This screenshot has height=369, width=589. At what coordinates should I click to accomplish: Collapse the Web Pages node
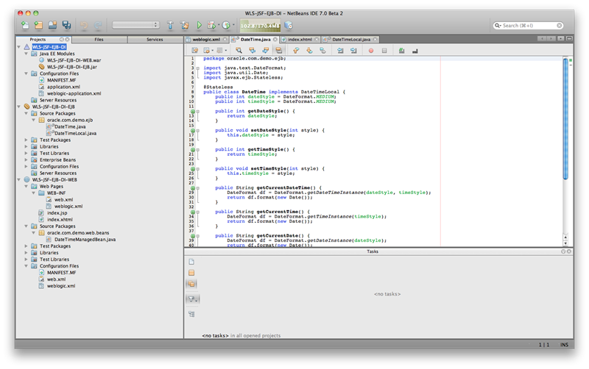pyautogui.click(x=27, y=187)
